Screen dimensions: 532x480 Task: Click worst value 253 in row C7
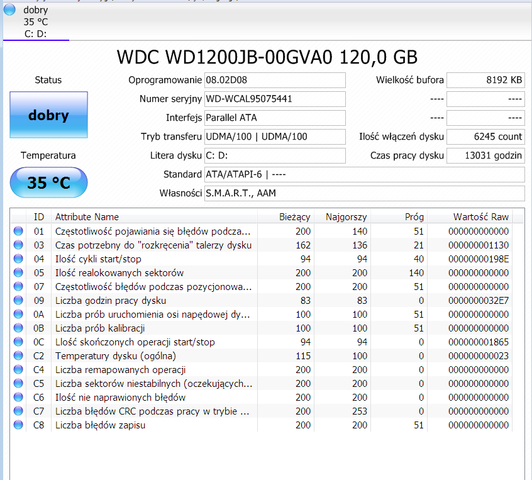(x=360, y=411)
